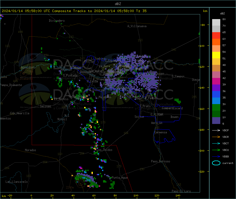236x199 pixels.
Task: Click the cyan 'current' ellipse legend icon
Action: pos(216,163)
